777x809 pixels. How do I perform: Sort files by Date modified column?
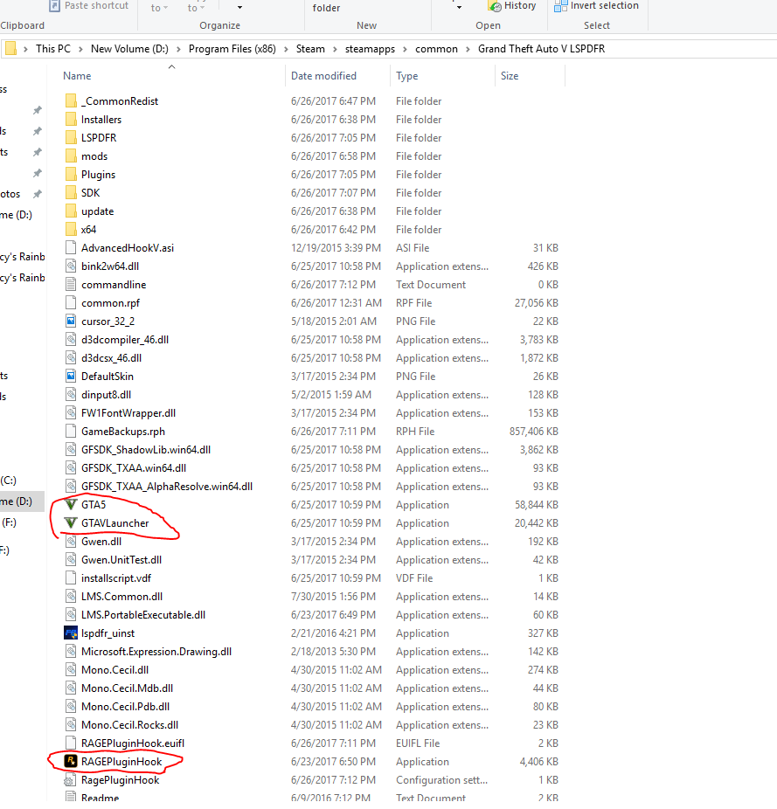click(x=323, y=76)
